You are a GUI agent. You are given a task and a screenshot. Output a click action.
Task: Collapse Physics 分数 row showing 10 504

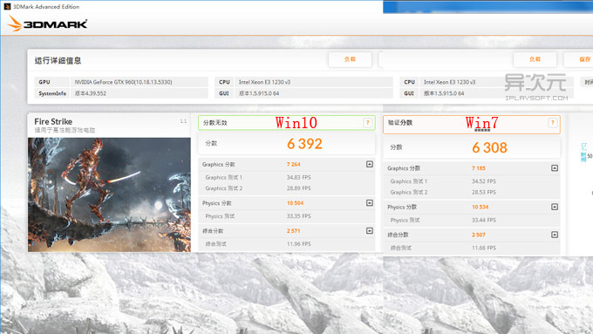click(370, 202)
